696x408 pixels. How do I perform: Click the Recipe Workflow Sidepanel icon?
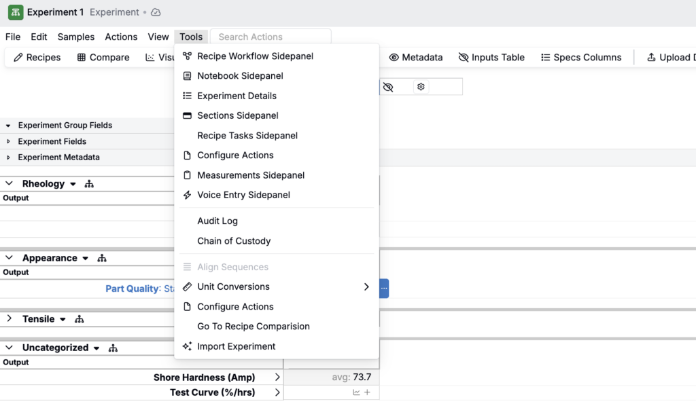pos(187,56)
